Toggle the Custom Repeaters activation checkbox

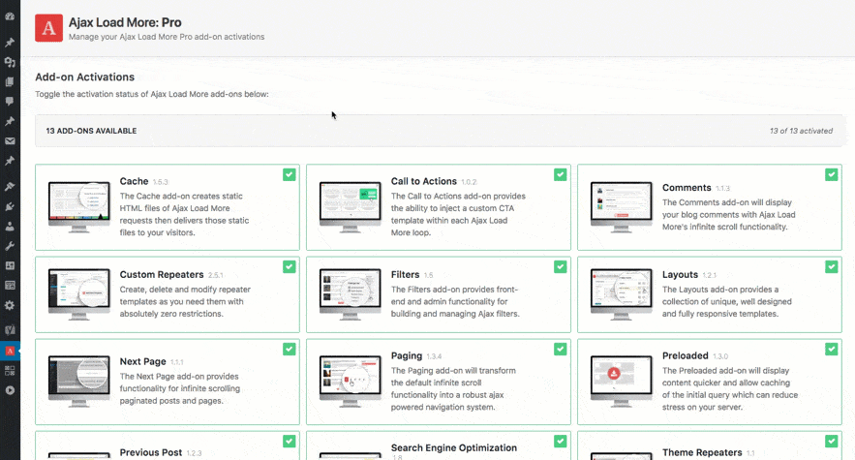290,267
